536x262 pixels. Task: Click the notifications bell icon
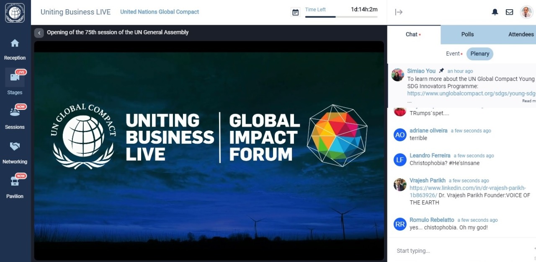click(495, 12)
